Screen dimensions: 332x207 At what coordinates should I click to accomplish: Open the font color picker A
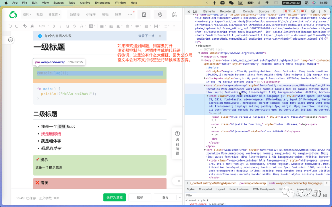pyautogui.click(x=81, y=26)
